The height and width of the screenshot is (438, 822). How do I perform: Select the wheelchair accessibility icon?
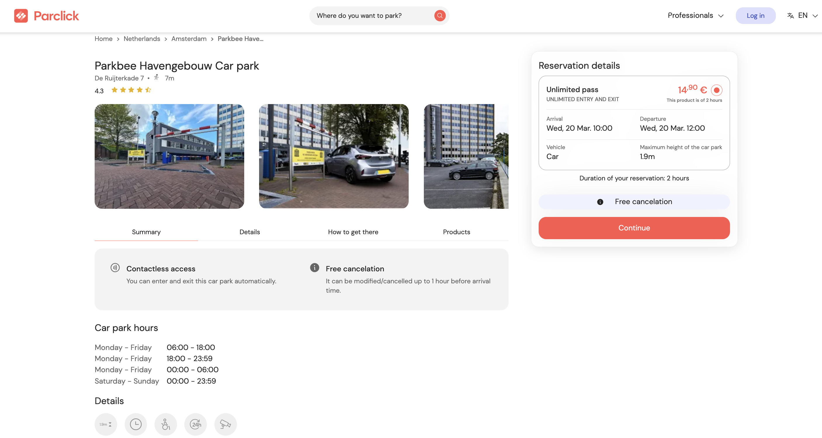pos(165,424)
